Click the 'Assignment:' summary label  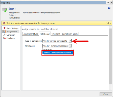tap(14, 13)
